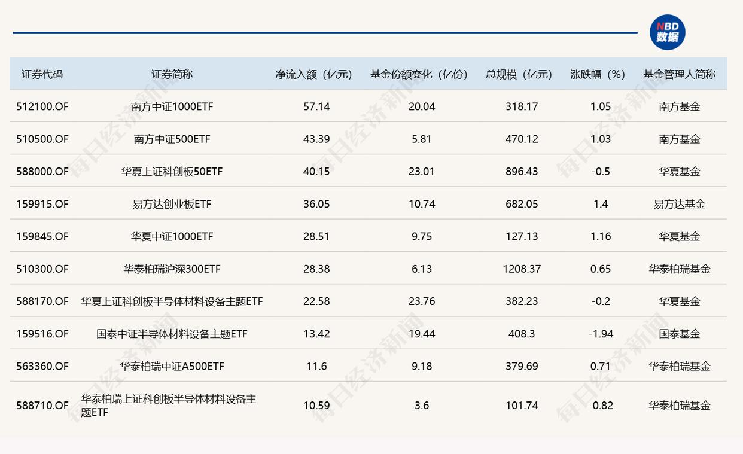Click change percentage 1.05
The width and height of the screenshot is (743, 454).
600,106
